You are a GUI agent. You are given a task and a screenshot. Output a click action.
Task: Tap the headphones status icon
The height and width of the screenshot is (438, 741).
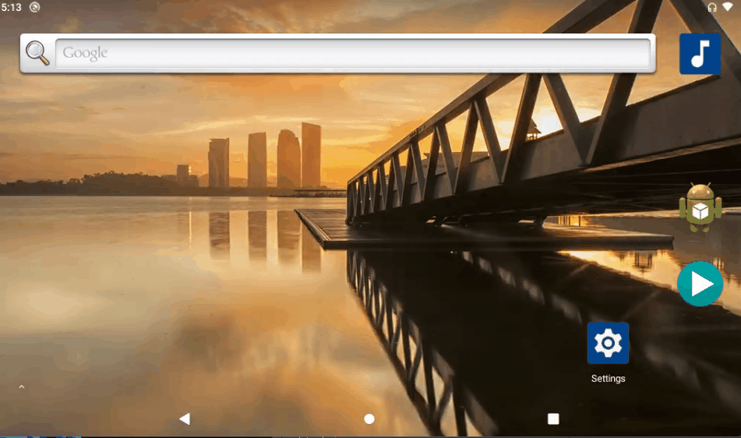711,7
